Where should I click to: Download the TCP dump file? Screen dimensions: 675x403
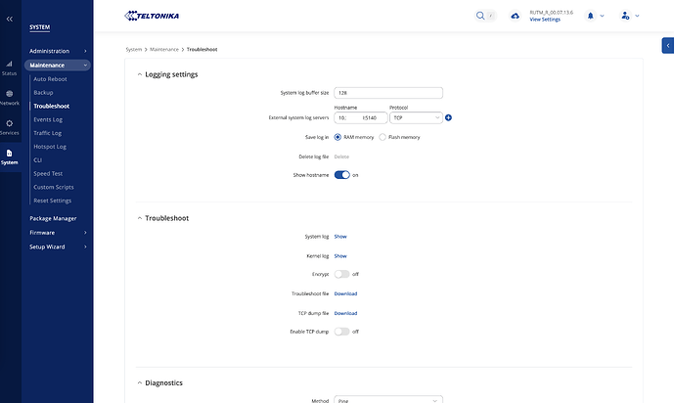pos(345,313)
